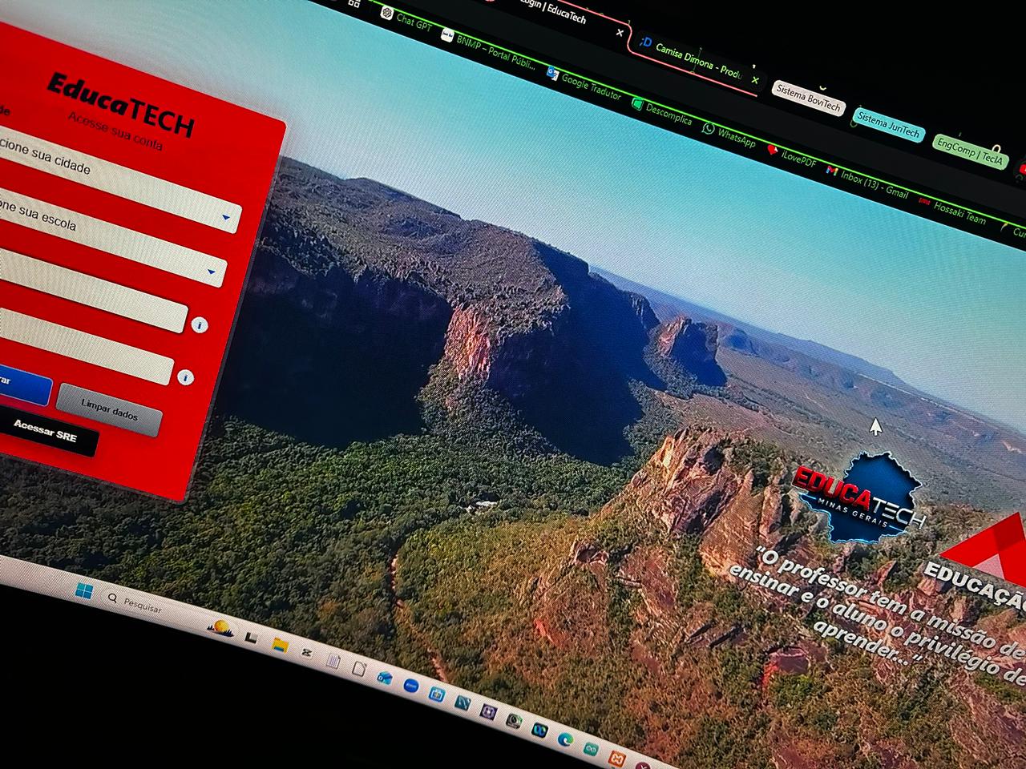Click the 'EducaTECH' form heading
Viewport: 1026px width, 769px height.
pos(120,105)
